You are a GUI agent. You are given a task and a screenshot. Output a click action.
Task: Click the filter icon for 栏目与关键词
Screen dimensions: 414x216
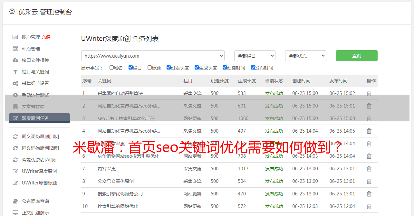click(15, 72)
